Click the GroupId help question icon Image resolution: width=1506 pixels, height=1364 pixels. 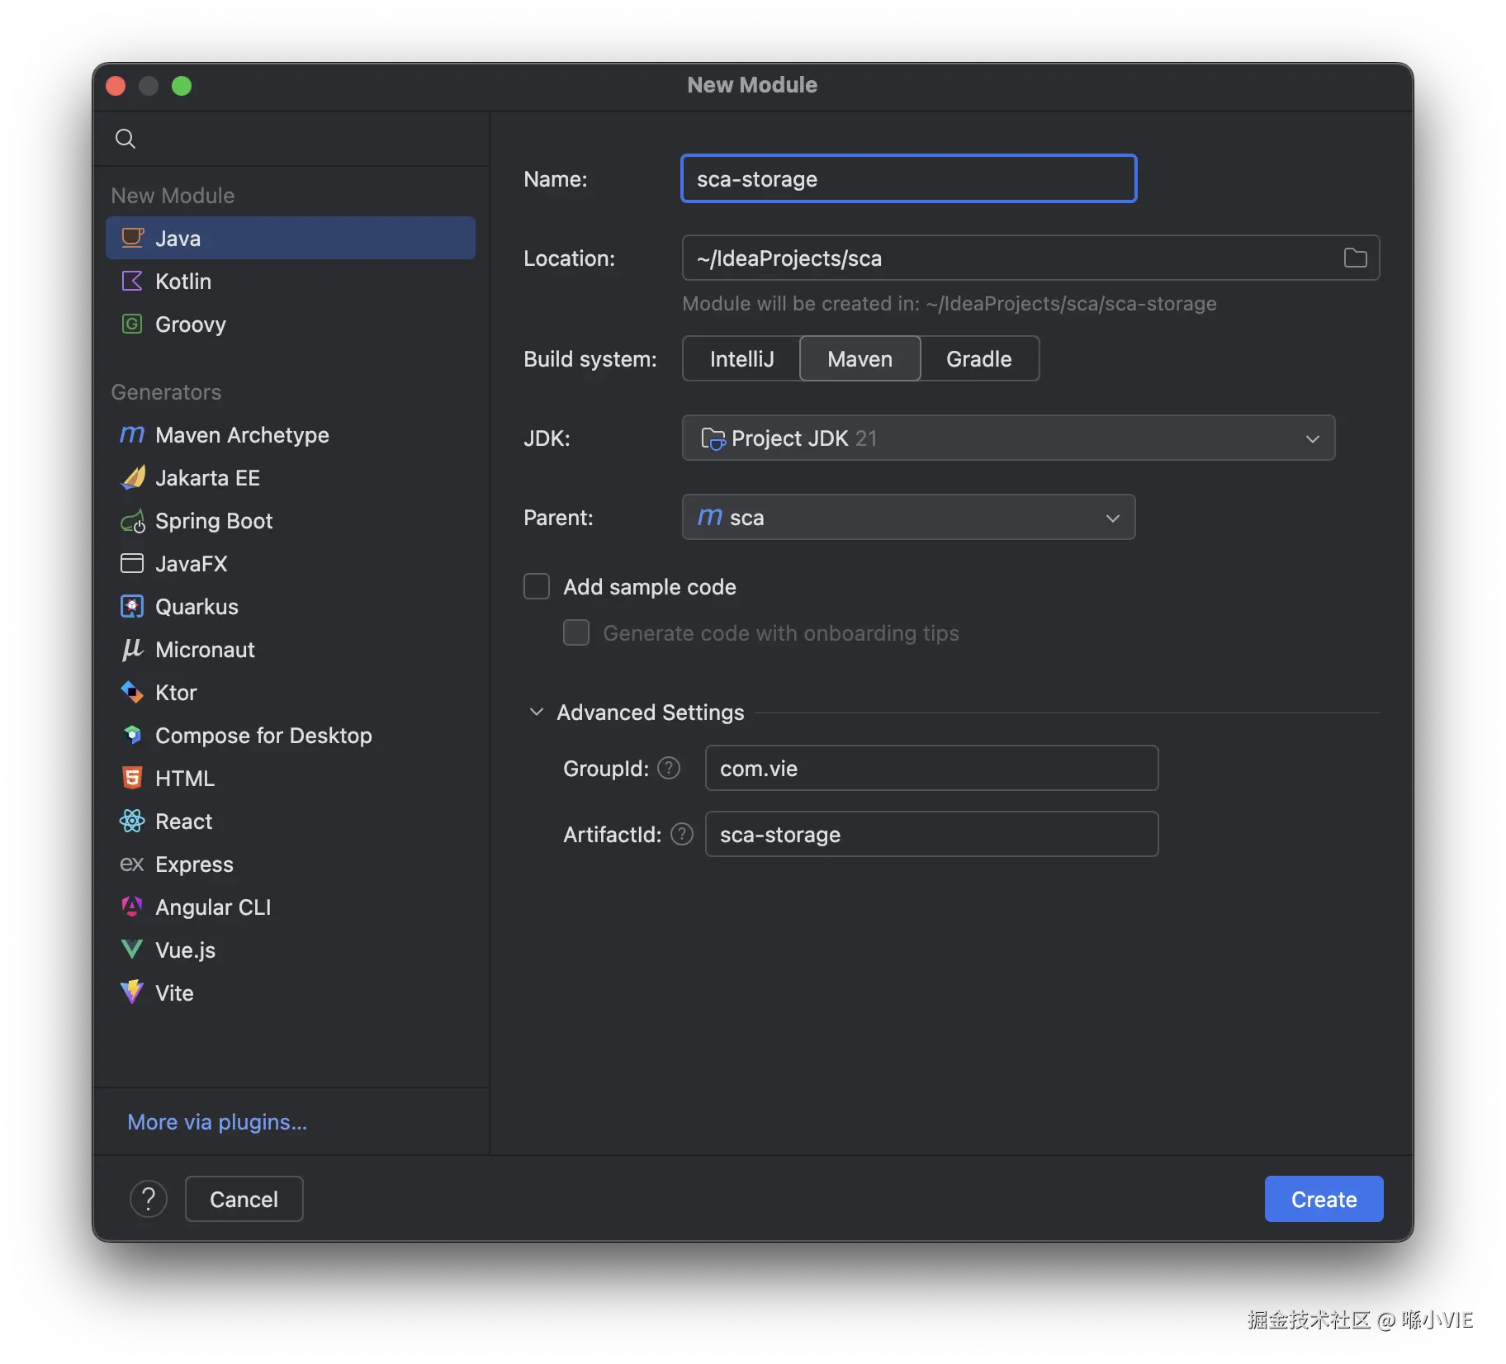(x=669, y=769)
